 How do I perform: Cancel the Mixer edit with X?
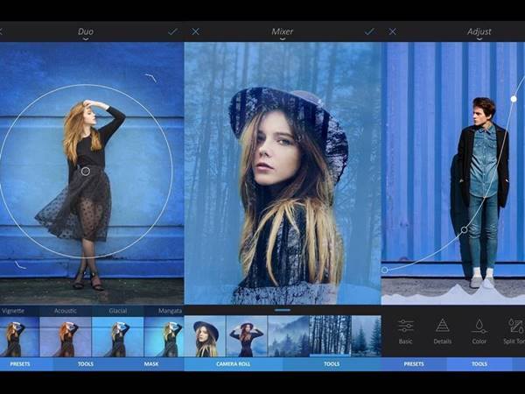pos(195,32)
